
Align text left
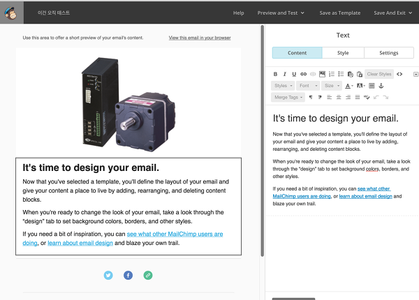point(329,97)
